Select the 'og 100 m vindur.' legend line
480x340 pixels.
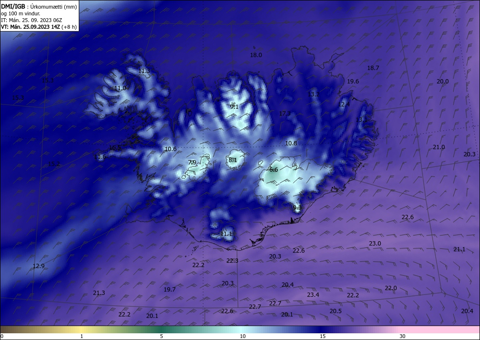click(21, 13)
